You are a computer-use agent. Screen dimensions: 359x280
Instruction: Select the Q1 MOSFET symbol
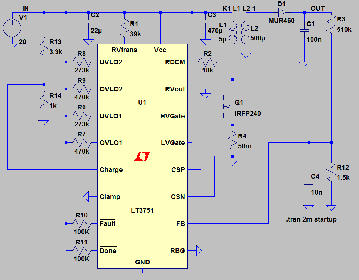pyautogui.click(x=227, y=107)
